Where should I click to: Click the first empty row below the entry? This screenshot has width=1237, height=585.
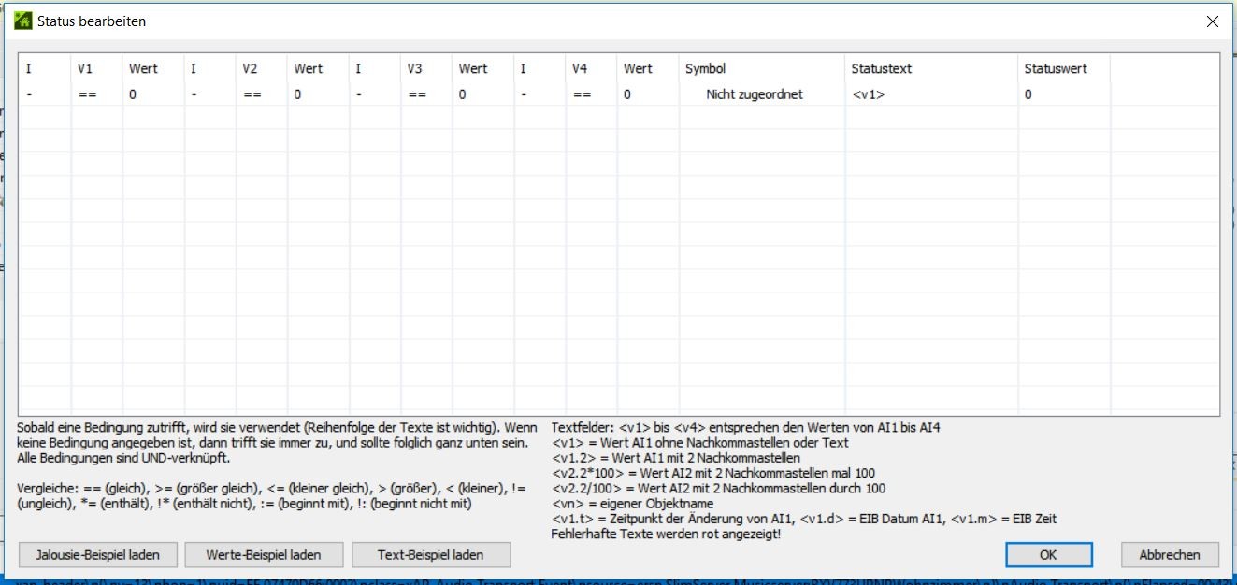[374, 118]
